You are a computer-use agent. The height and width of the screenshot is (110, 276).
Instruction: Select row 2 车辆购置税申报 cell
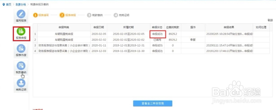[x=64, y=40]
